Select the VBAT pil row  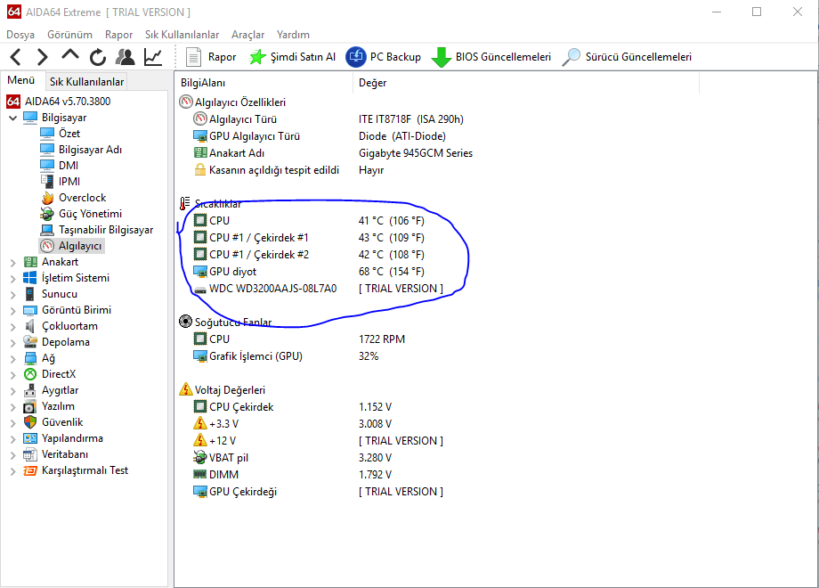pos(293,458)
